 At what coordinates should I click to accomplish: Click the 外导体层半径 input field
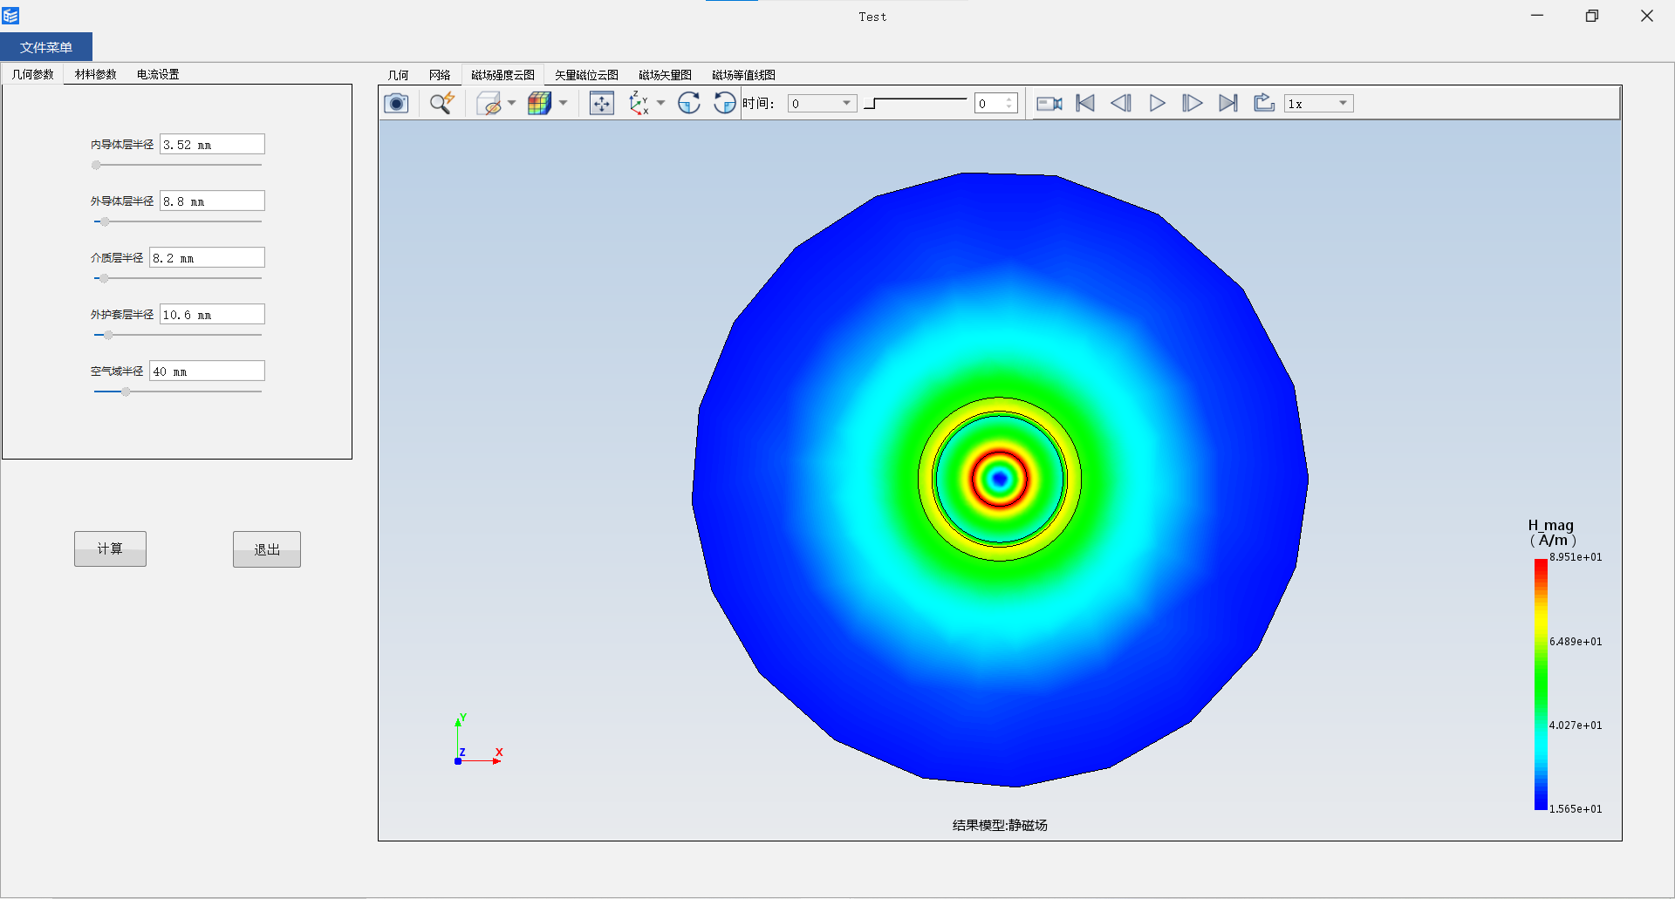tap(212, 201)
